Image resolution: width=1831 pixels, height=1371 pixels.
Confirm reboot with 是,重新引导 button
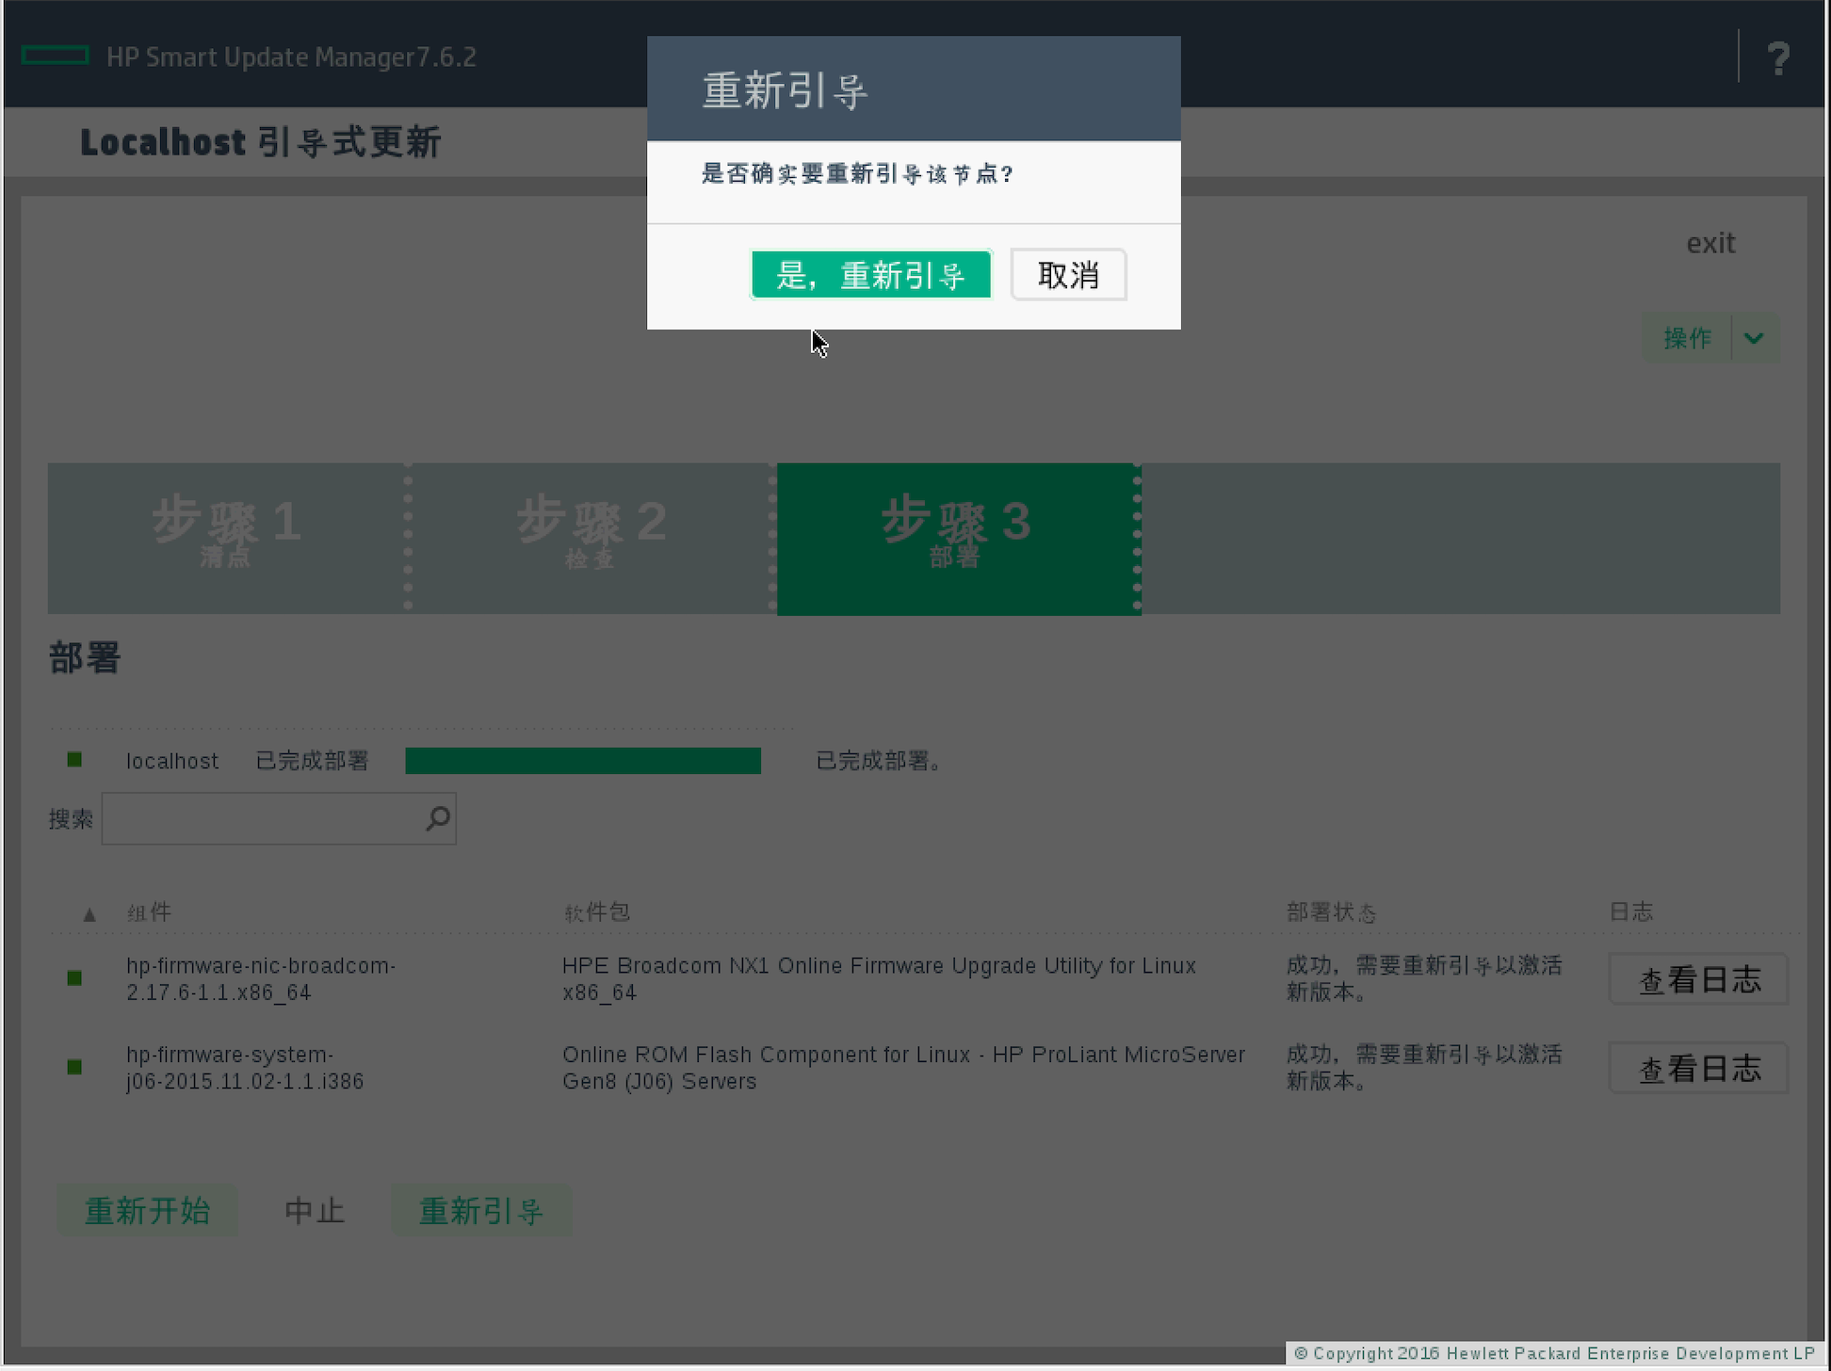[871, 275]
